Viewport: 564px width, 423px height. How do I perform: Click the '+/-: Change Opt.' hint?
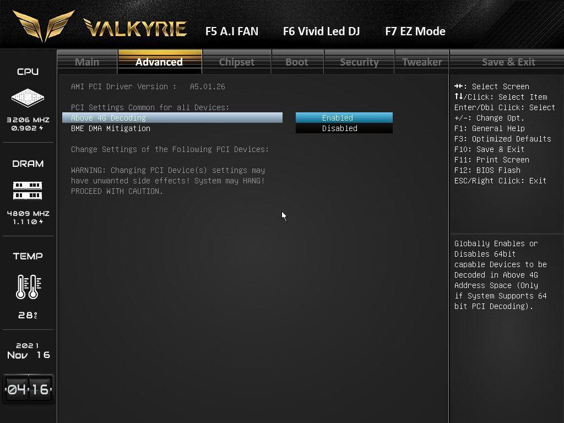point(489,118)
